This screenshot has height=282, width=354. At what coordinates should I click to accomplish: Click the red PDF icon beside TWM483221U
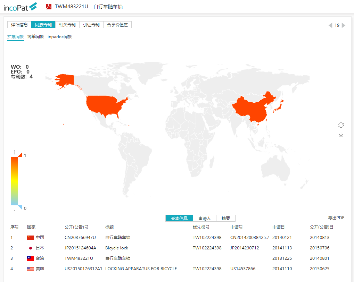(49, 6)
